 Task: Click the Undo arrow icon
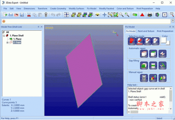[53, 15]
